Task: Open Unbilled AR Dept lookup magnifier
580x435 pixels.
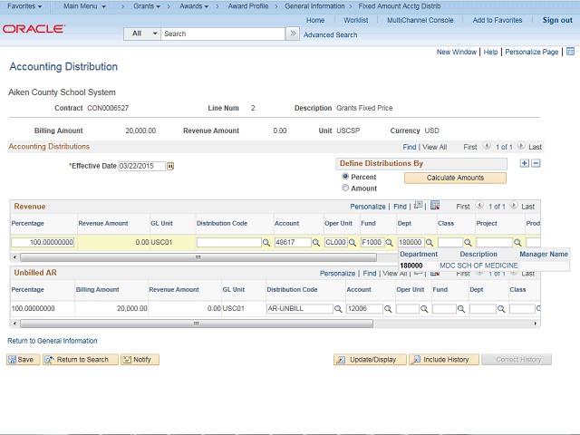Action: [x=501, y=309]
